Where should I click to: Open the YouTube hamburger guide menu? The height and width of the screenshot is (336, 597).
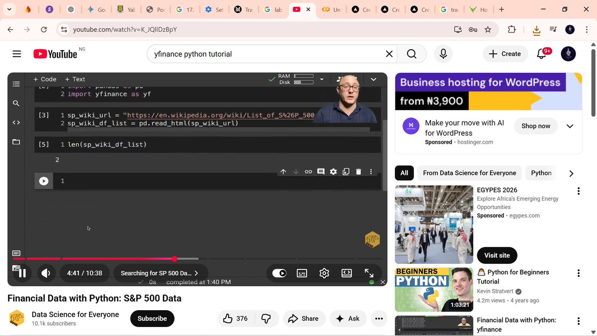click(17, 54)
